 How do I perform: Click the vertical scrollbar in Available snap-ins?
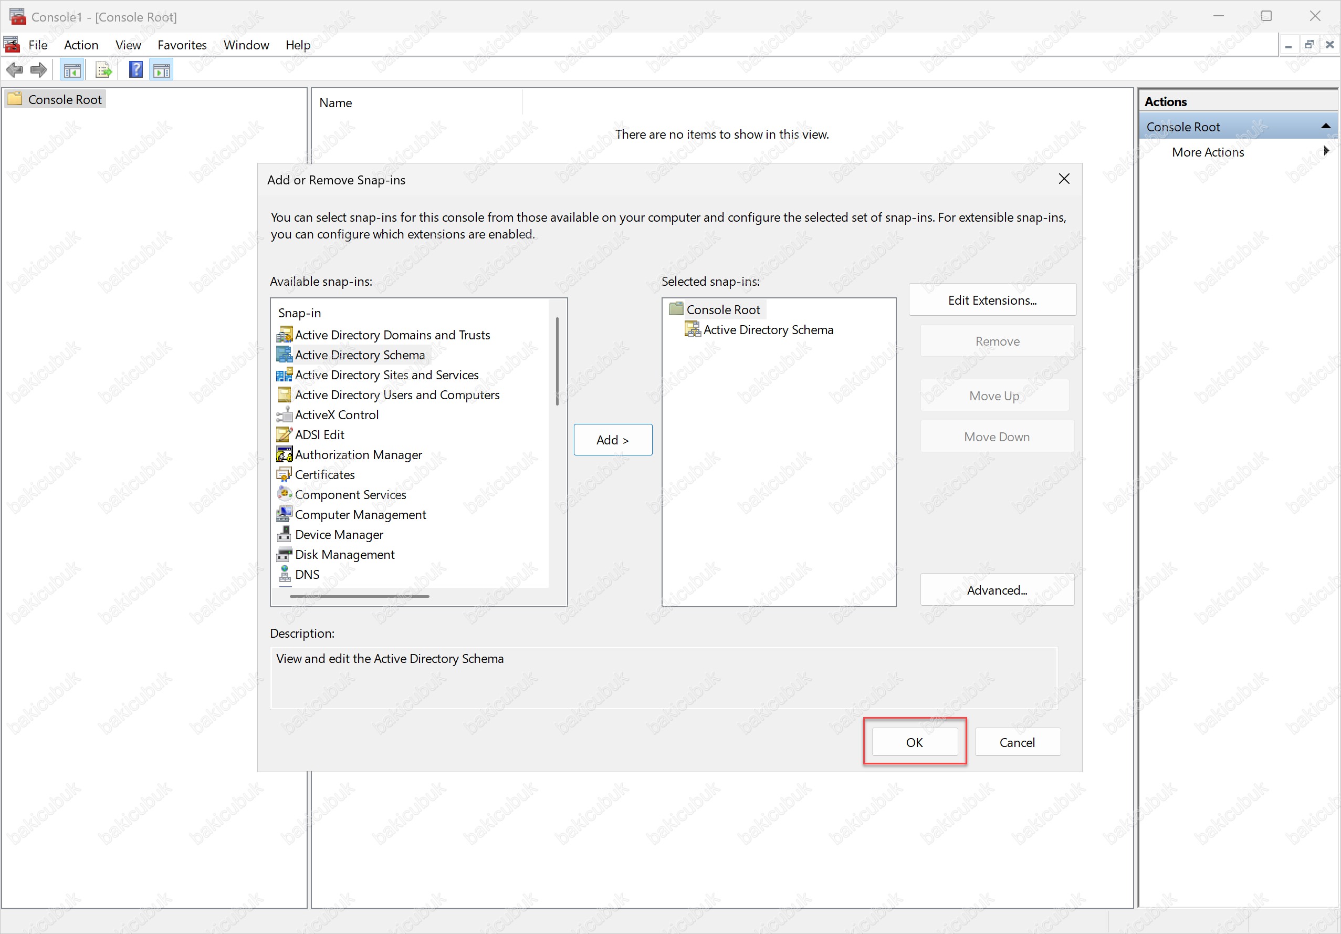(x=557, y=361)
